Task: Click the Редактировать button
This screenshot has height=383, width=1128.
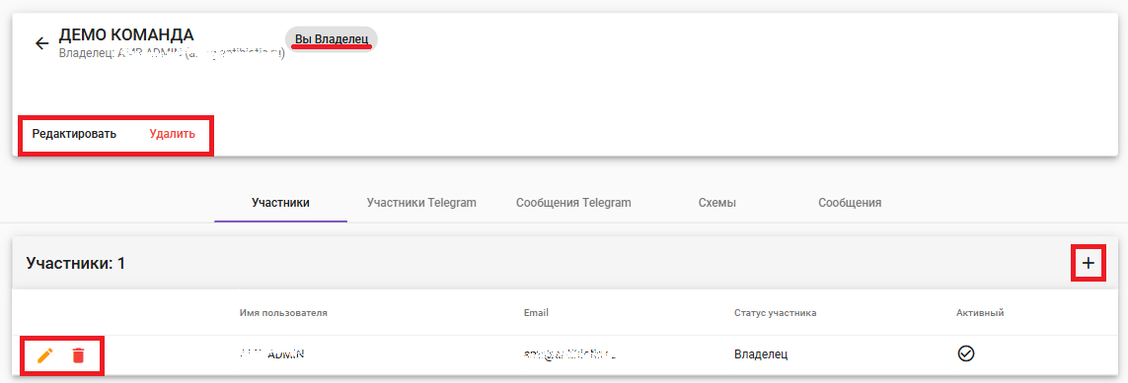Action: 74,134
